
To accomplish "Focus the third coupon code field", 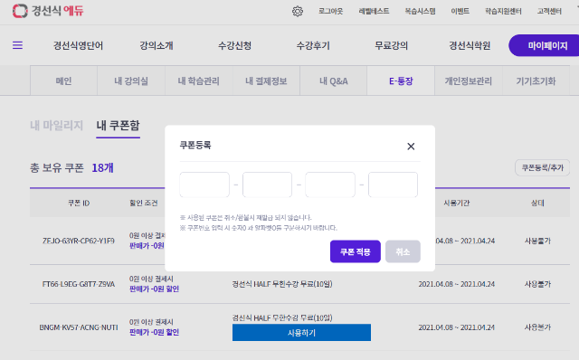I will click(x=329, y=185).
